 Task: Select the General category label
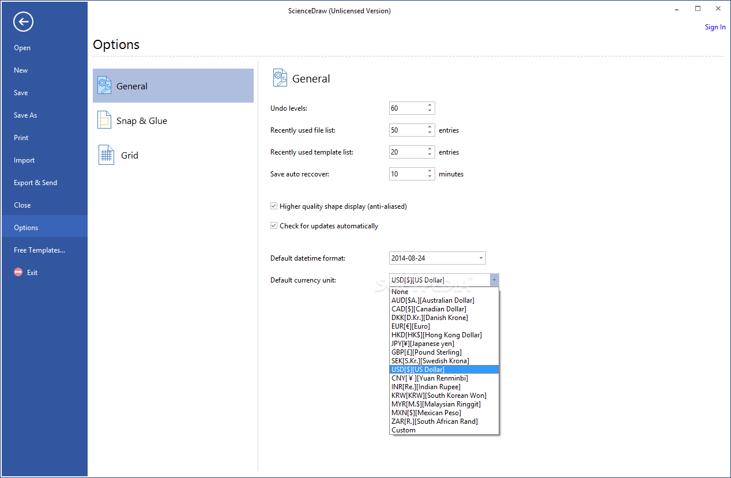pos(132,86)
